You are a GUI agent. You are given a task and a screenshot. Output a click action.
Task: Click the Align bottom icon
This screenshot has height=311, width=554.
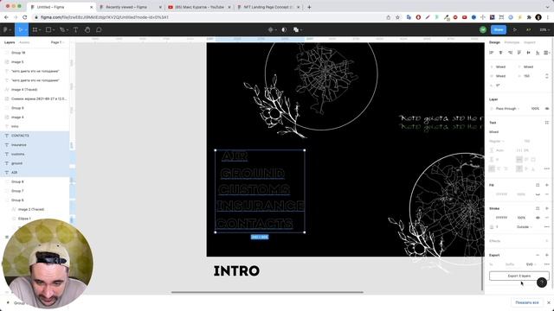(538, 53)
